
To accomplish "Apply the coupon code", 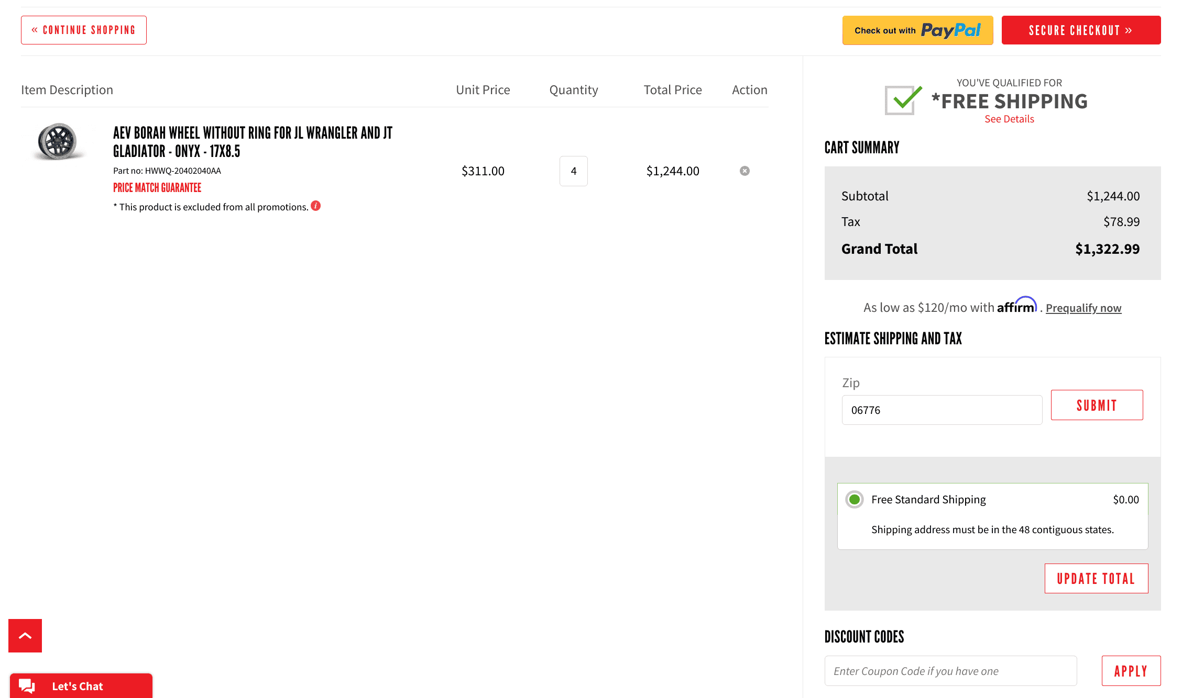I will pos(1131,671).
